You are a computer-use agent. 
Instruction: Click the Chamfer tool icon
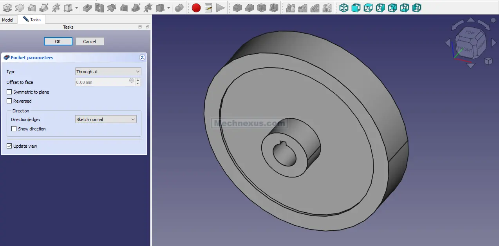point(249,7)
